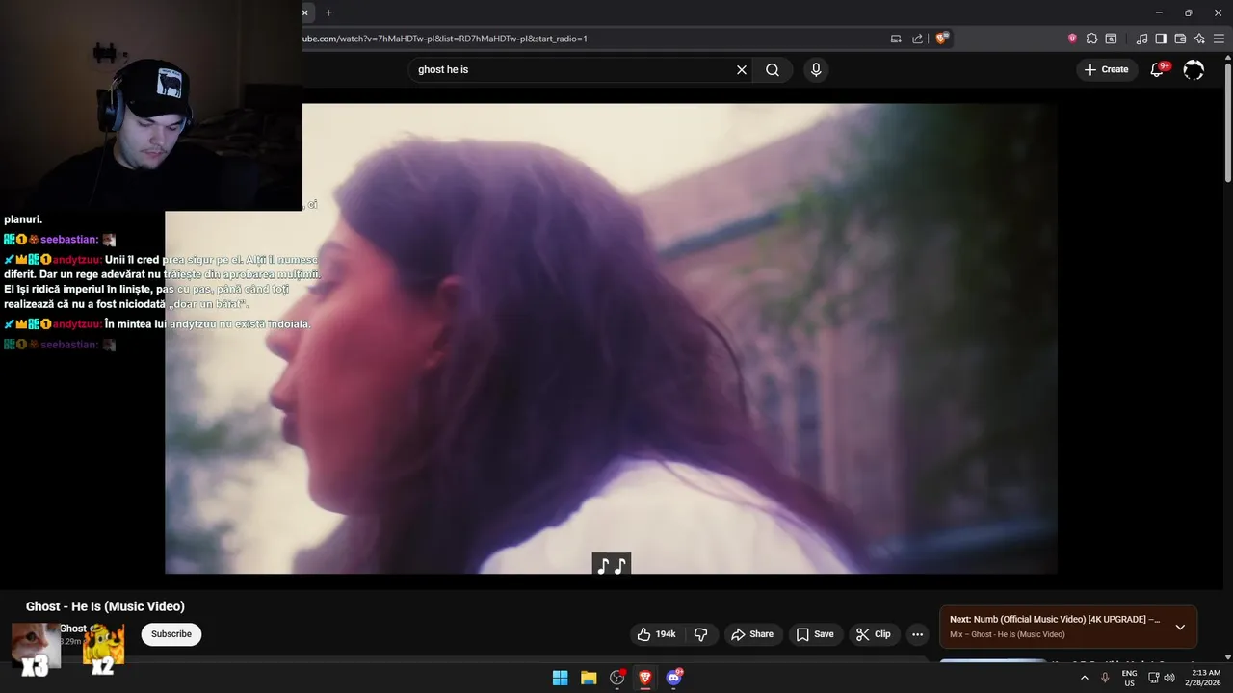This screenshot has width=1233, height=693.
Task: Click the Clip scissors button
Action: coord(874,634)
